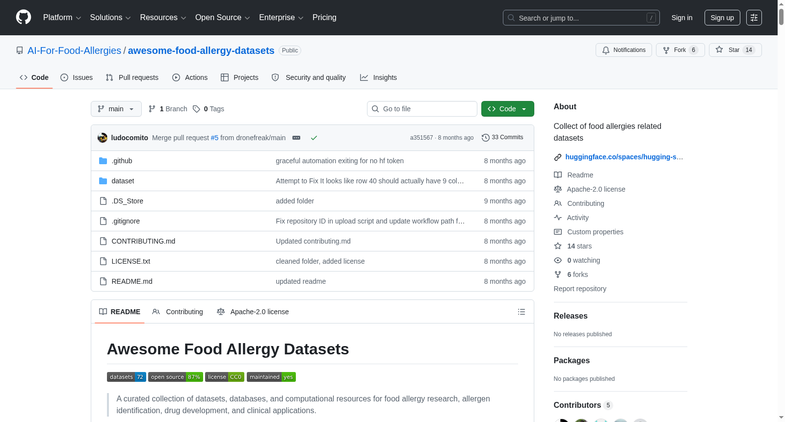Click the magnifier icon in Go to file

click(375, 109)
